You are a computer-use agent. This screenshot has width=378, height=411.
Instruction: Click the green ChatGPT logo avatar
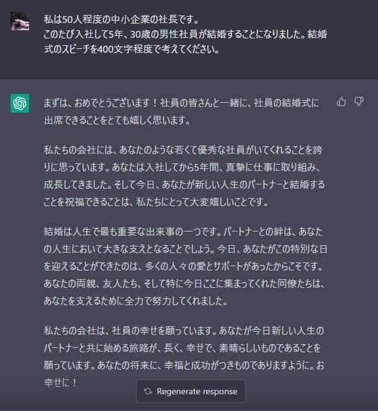point(20,103)
